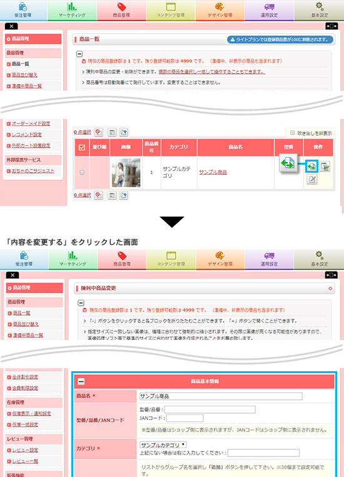Viewport: 344px width, 477px height.
Task: Click the red delete icon above the product table
Action: point(98,132)
